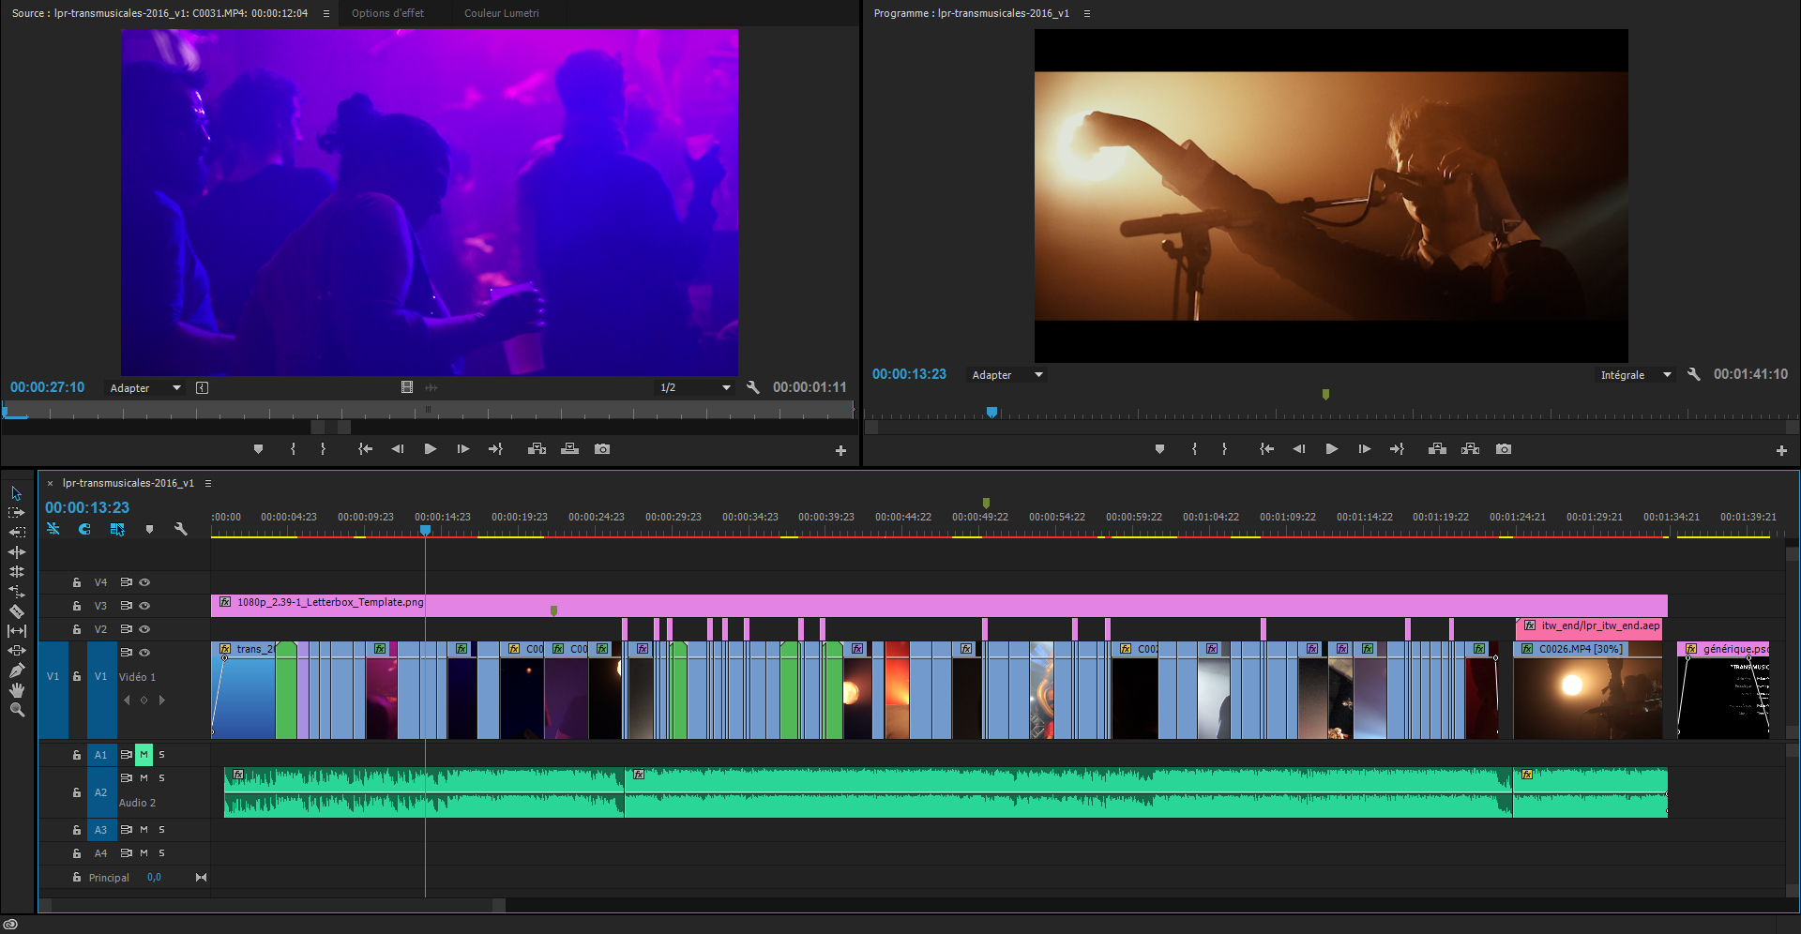Select the Razor tool

(x=17, y=611)
